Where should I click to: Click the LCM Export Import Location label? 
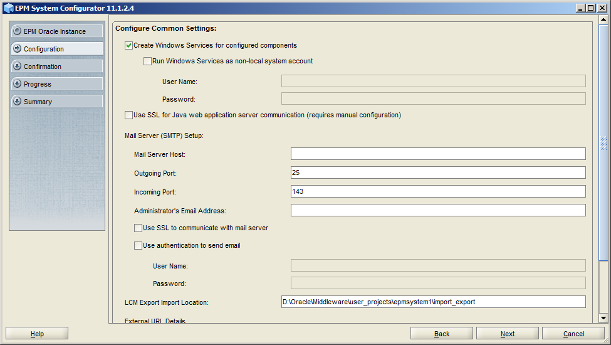point(167,302)
